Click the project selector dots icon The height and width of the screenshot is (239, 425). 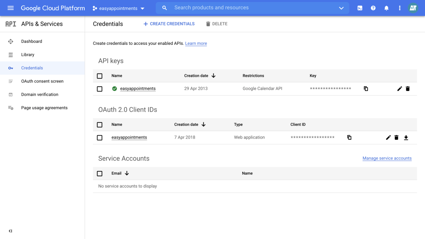point(95,8)
